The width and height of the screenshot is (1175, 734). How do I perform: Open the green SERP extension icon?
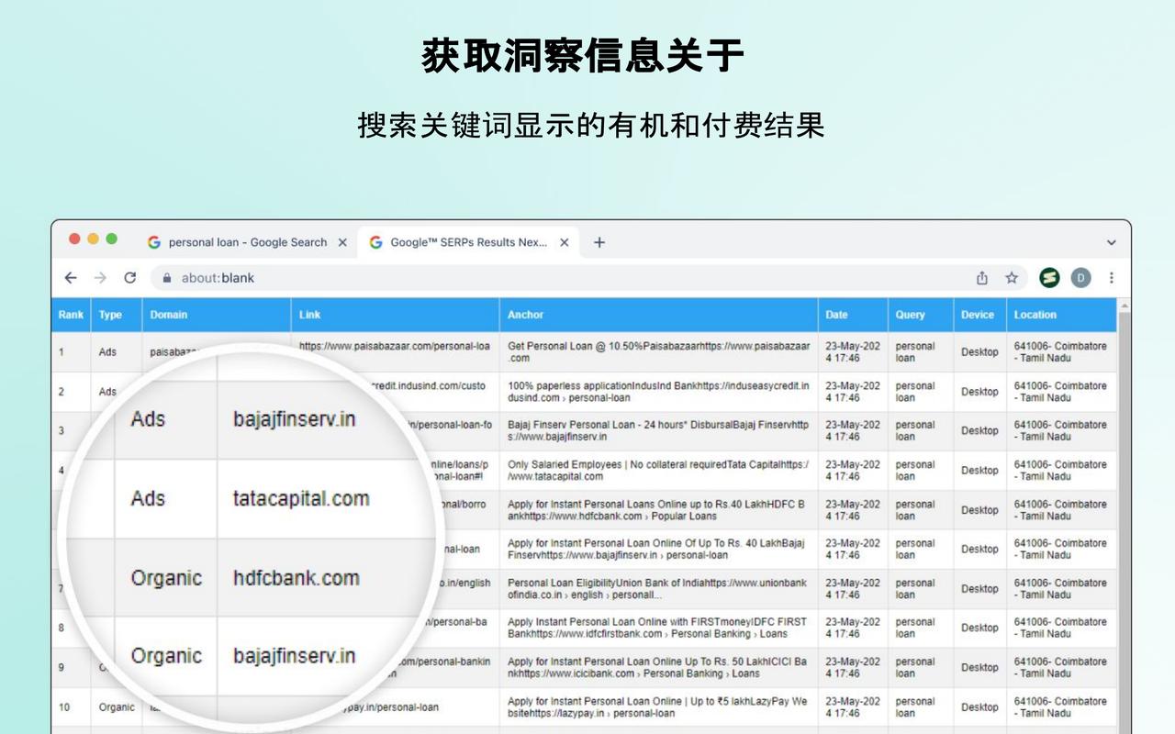[1049, 278]
